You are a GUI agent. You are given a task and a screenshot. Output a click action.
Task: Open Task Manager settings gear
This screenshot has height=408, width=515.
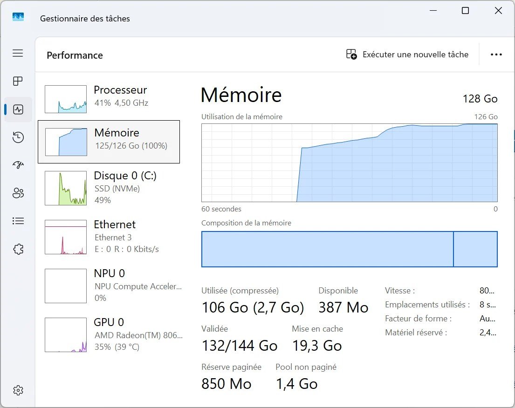pyautogui.click(x=18, y=390)
